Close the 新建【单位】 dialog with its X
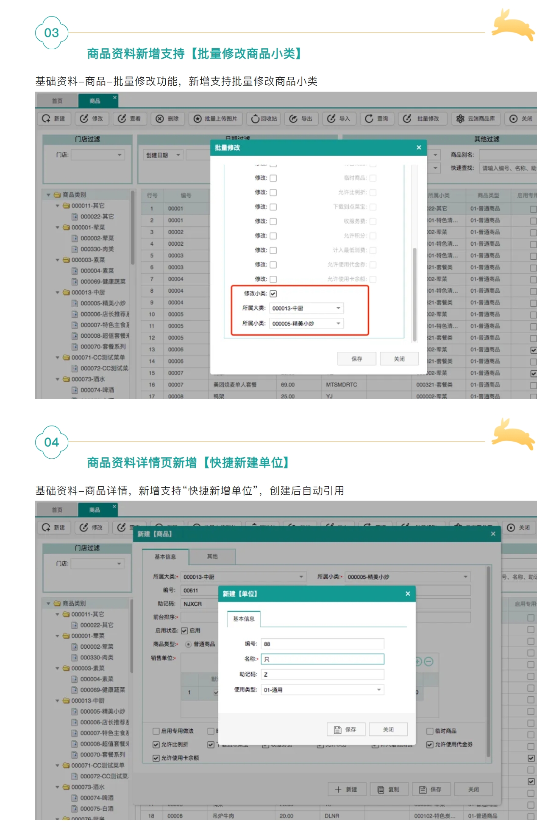This screenshot has width=559, height=835. pos(408,594)
